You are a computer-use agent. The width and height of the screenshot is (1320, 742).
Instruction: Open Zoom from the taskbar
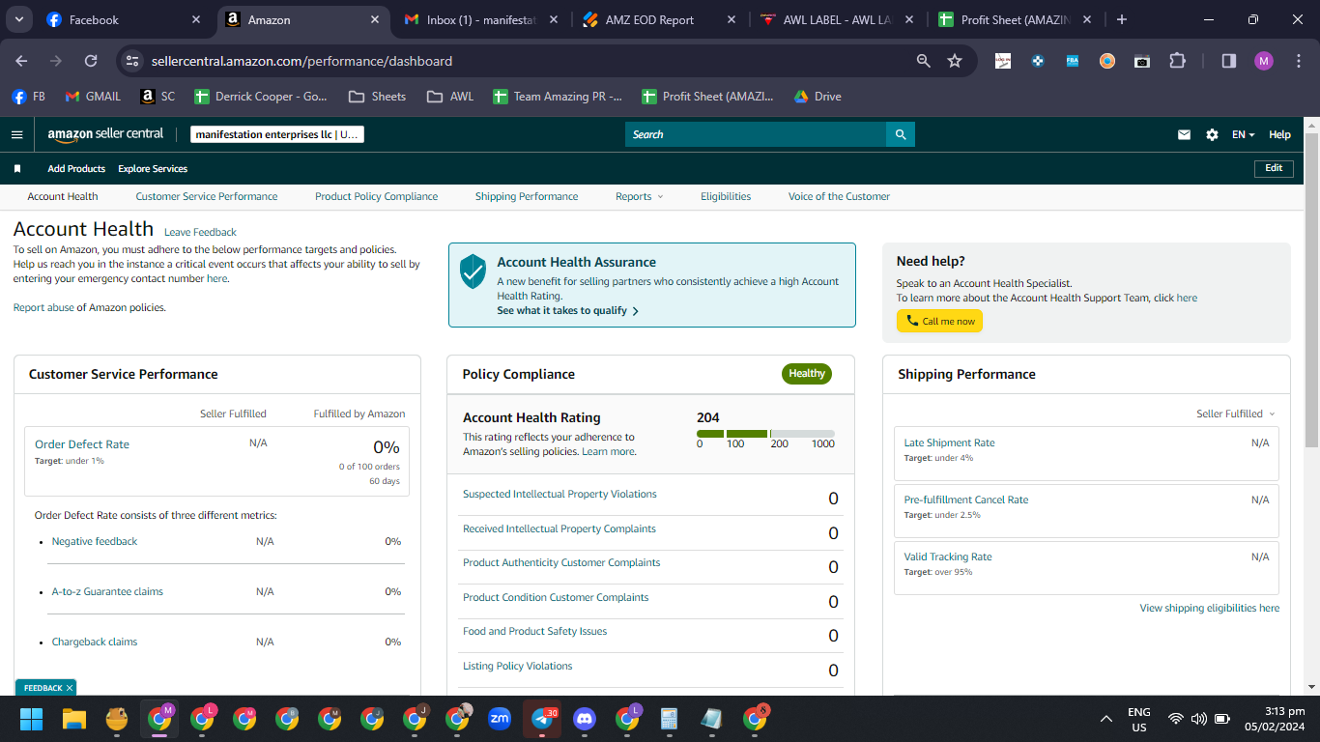(500, 719)
